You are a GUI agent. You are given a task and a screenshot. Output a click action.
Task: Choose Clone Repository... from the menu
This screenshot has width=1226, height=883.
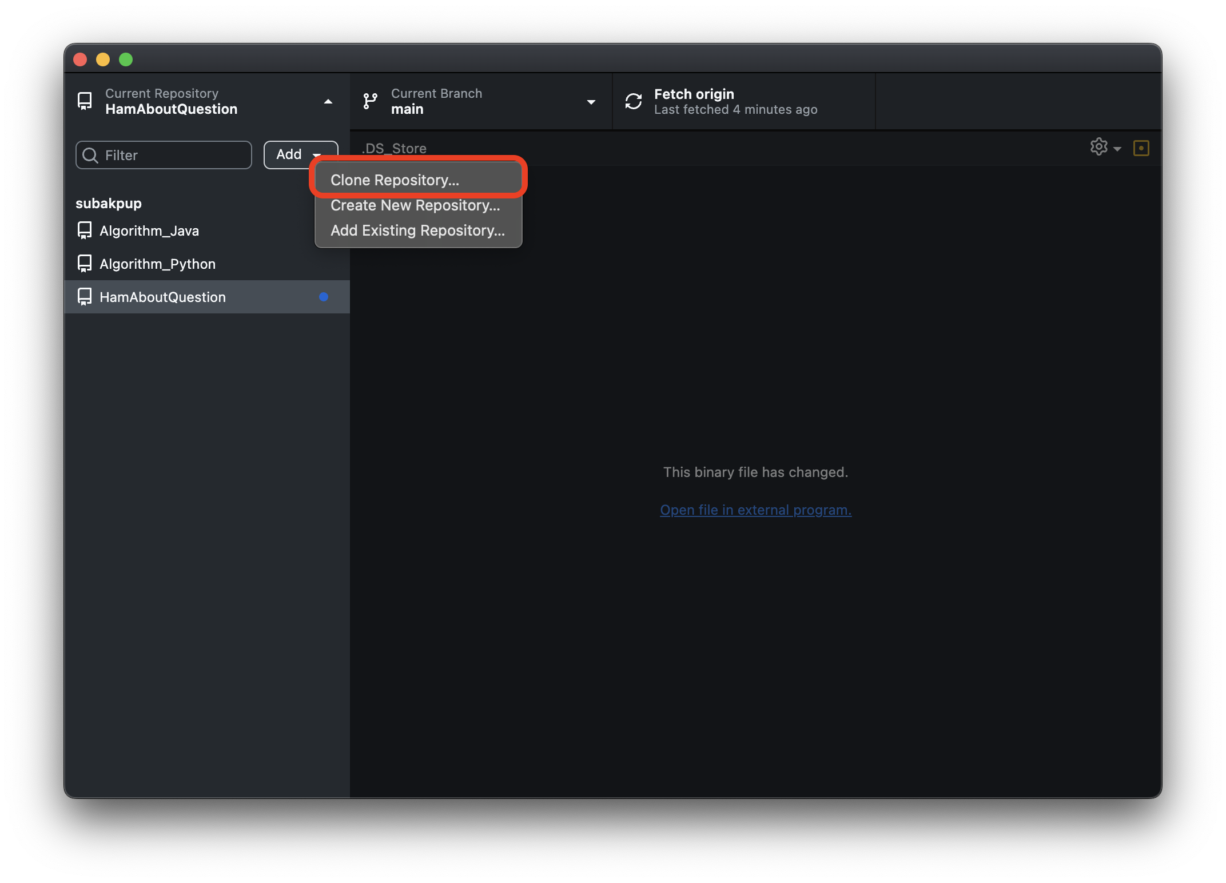tap(395, 180)
